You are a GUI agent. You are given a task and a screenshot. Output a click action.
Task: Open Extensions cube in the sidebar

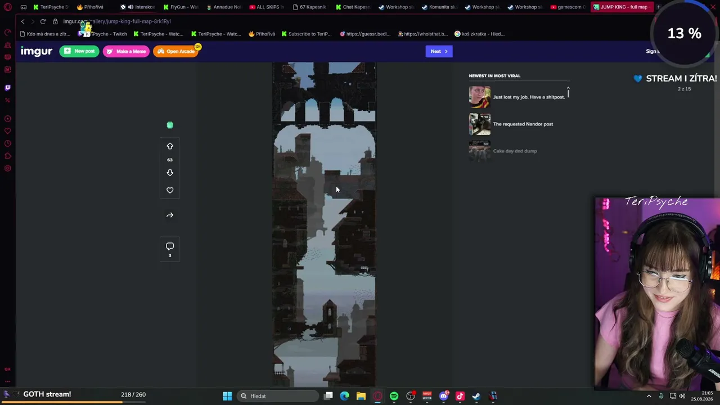[x=7, y=156]
